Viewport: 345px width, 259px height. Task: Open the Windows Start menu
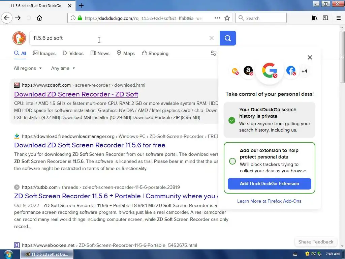click(8, 254)
